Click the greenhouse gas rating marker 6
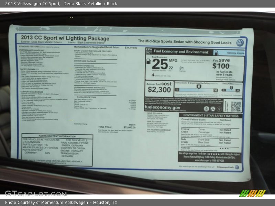 [199, 87]
